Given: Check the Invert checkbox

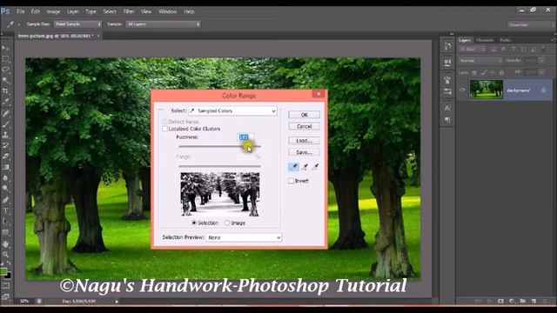Looking at the screenshot, I should [291, 181].
